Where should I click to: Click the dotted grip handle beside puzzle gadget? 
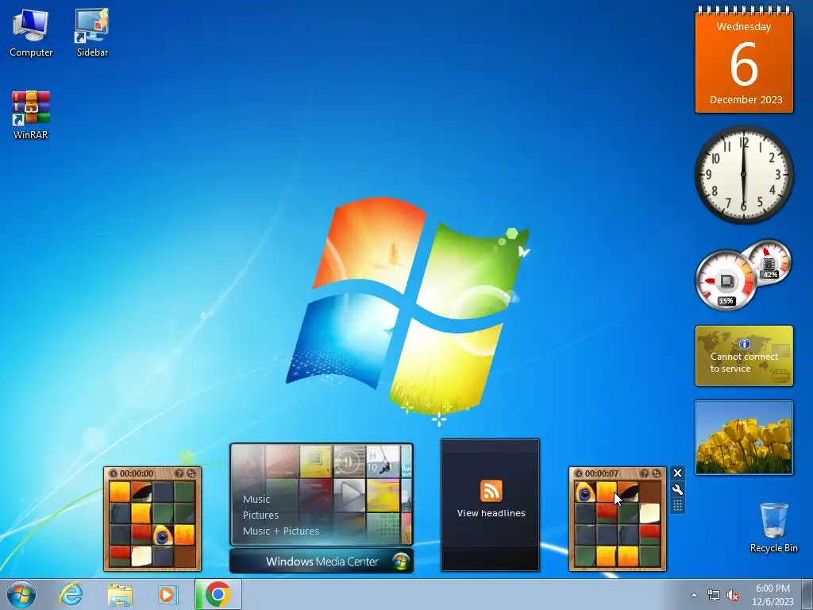pyautogui.click(x=677, y=506)
